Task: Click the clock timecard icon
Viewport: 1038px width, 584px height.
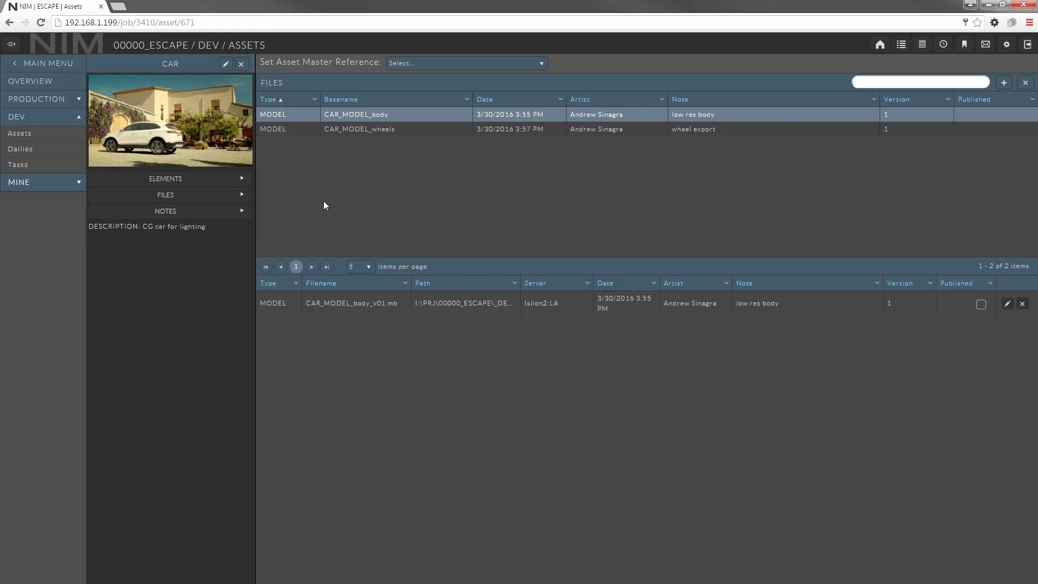Action: (x=943, y=44)
